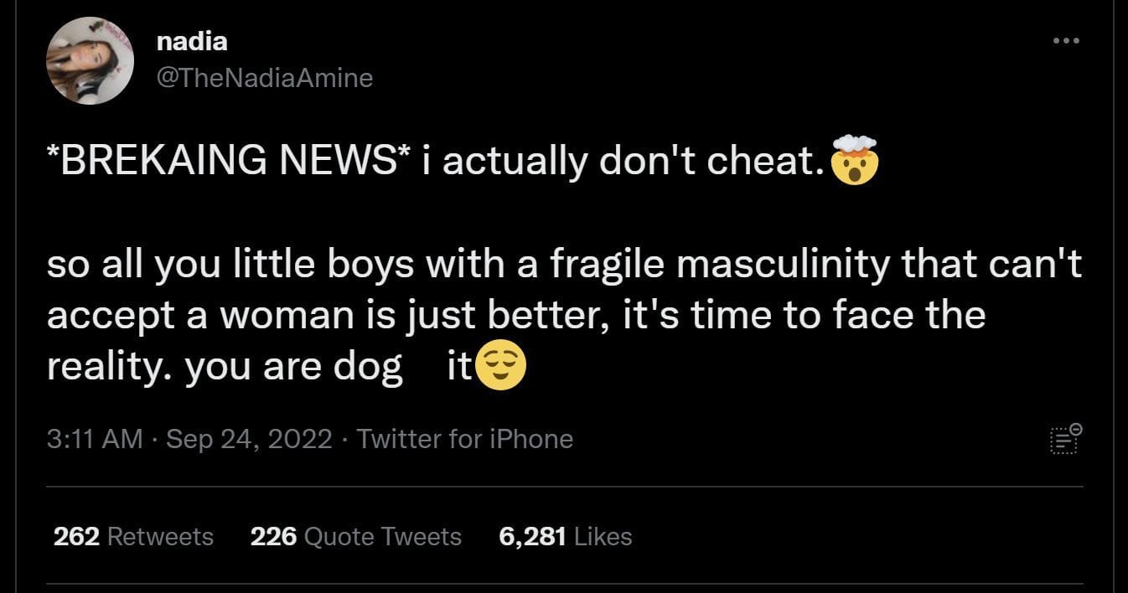Click the relieved face emoji in the tweet
The image size is (1128, 593).
click(499, 364)
